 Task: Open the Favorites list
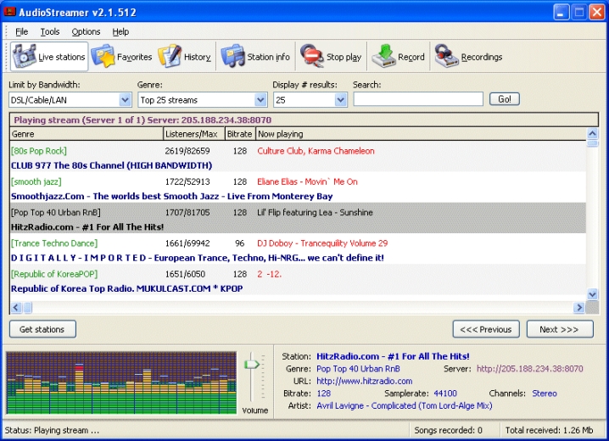[122, 57]
